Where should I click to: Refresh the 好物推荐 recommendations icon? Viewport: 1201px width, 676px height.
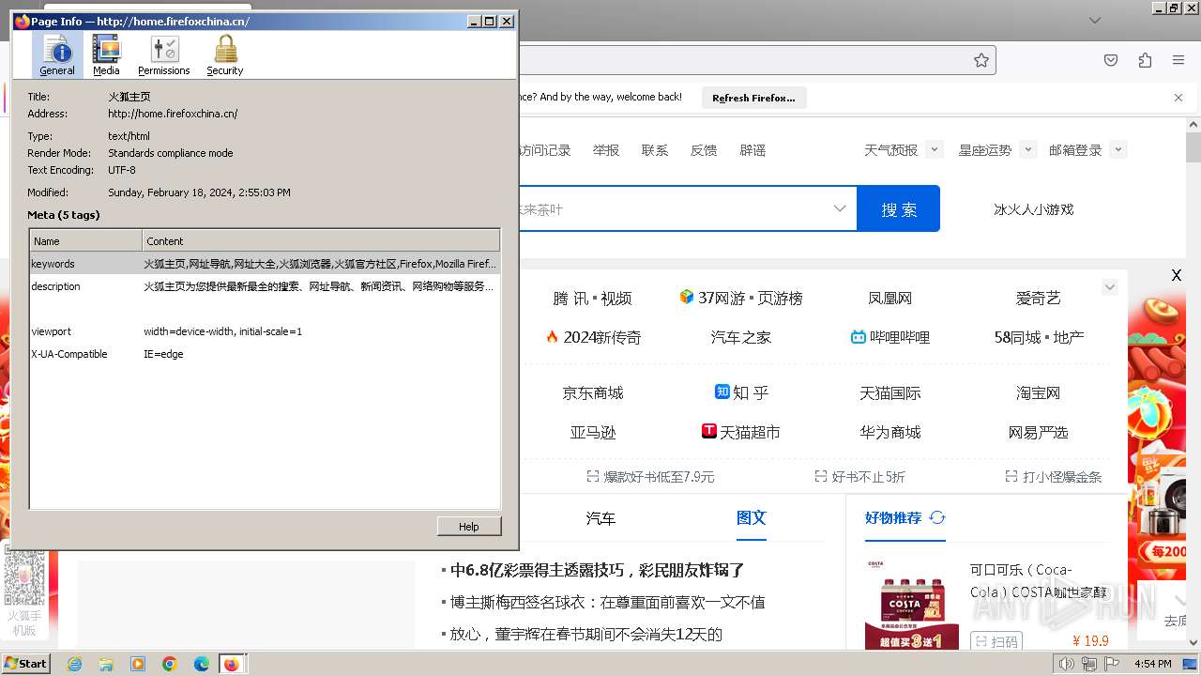click(937, 517)
